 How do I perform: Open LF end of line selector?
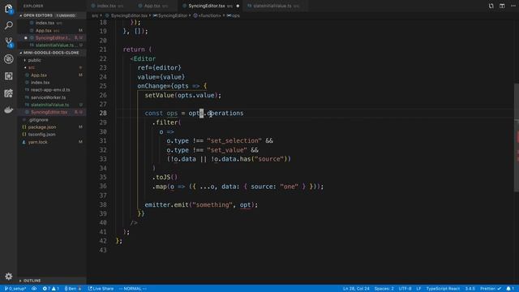pos(418,289)
